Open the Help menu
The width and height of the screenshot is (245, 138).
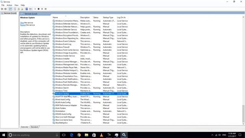[23, 5]
